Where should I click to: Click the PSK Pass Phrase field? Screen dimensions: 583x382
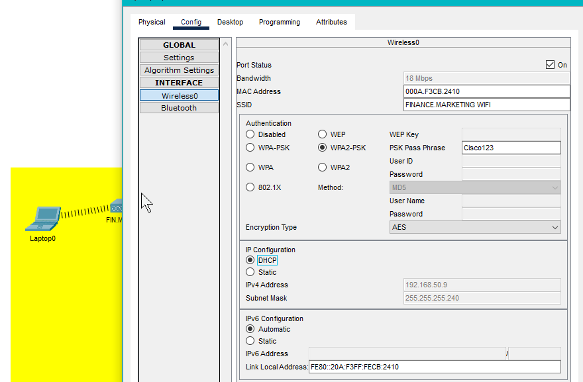tap(511, 148)
